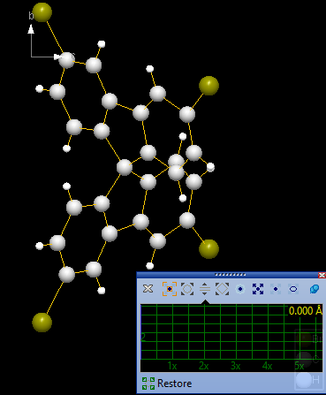326x395 pixels.
Task: Close the floating panel with red X
Action: coord(322,275)
